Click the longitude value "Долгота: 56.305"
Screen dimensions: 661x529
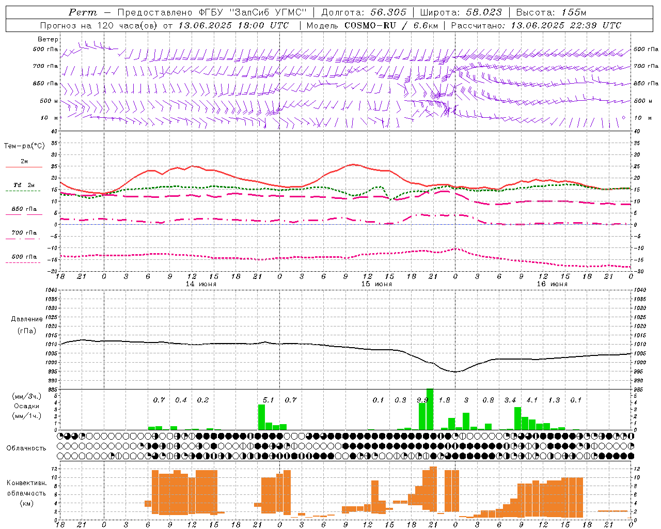click(364, 12)
